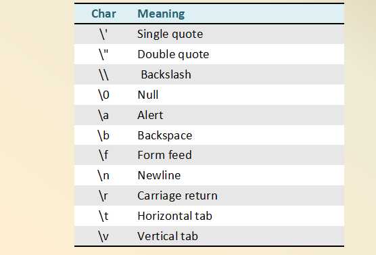
Task: Select the \0 character cell
Action: [x=103, y=95]
